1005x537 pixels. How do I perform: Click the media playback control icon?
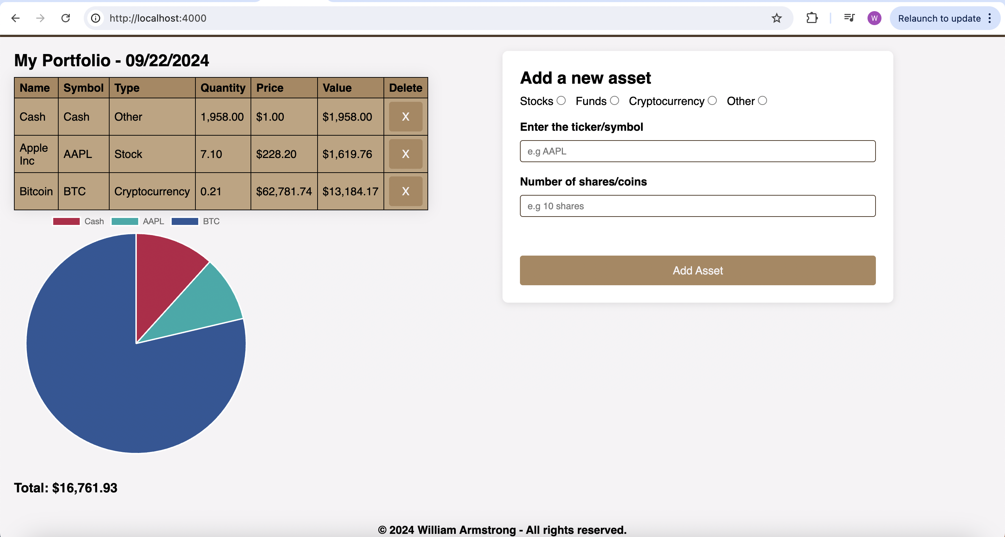tap(849, 18)
